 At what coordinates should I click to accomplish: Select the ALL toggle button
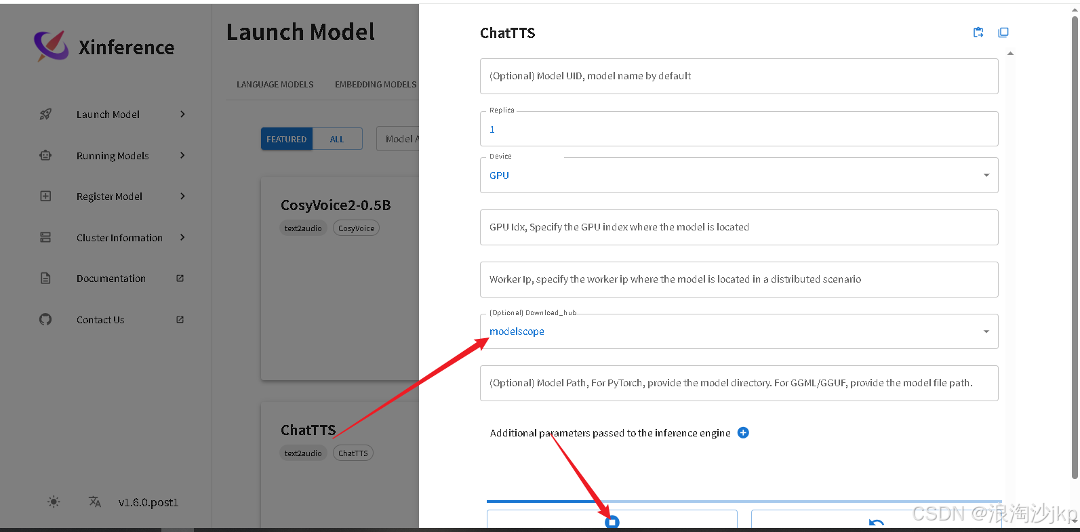click(337, 139)
